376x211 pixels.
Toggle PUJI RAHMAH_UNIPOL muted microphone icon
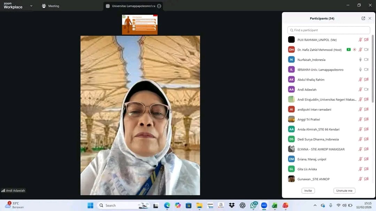point(360,40)
